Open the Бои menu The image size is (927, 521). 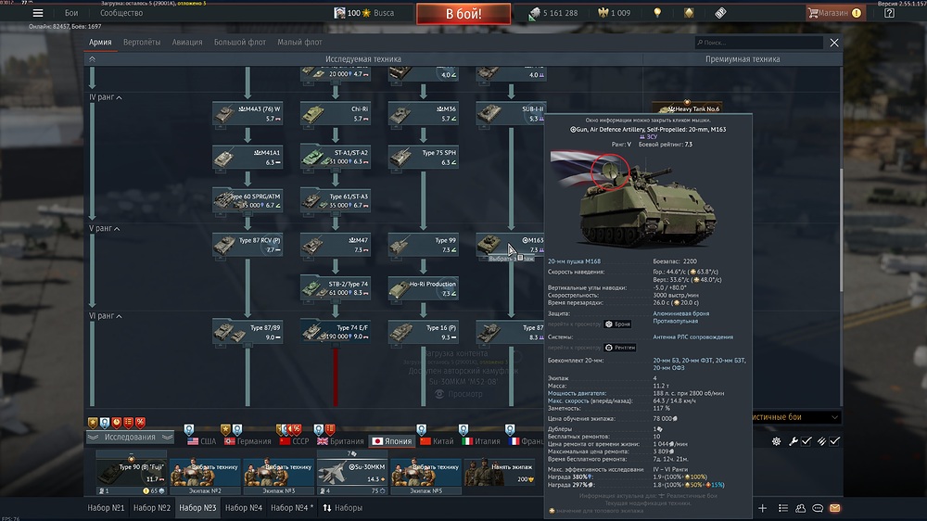71,13
